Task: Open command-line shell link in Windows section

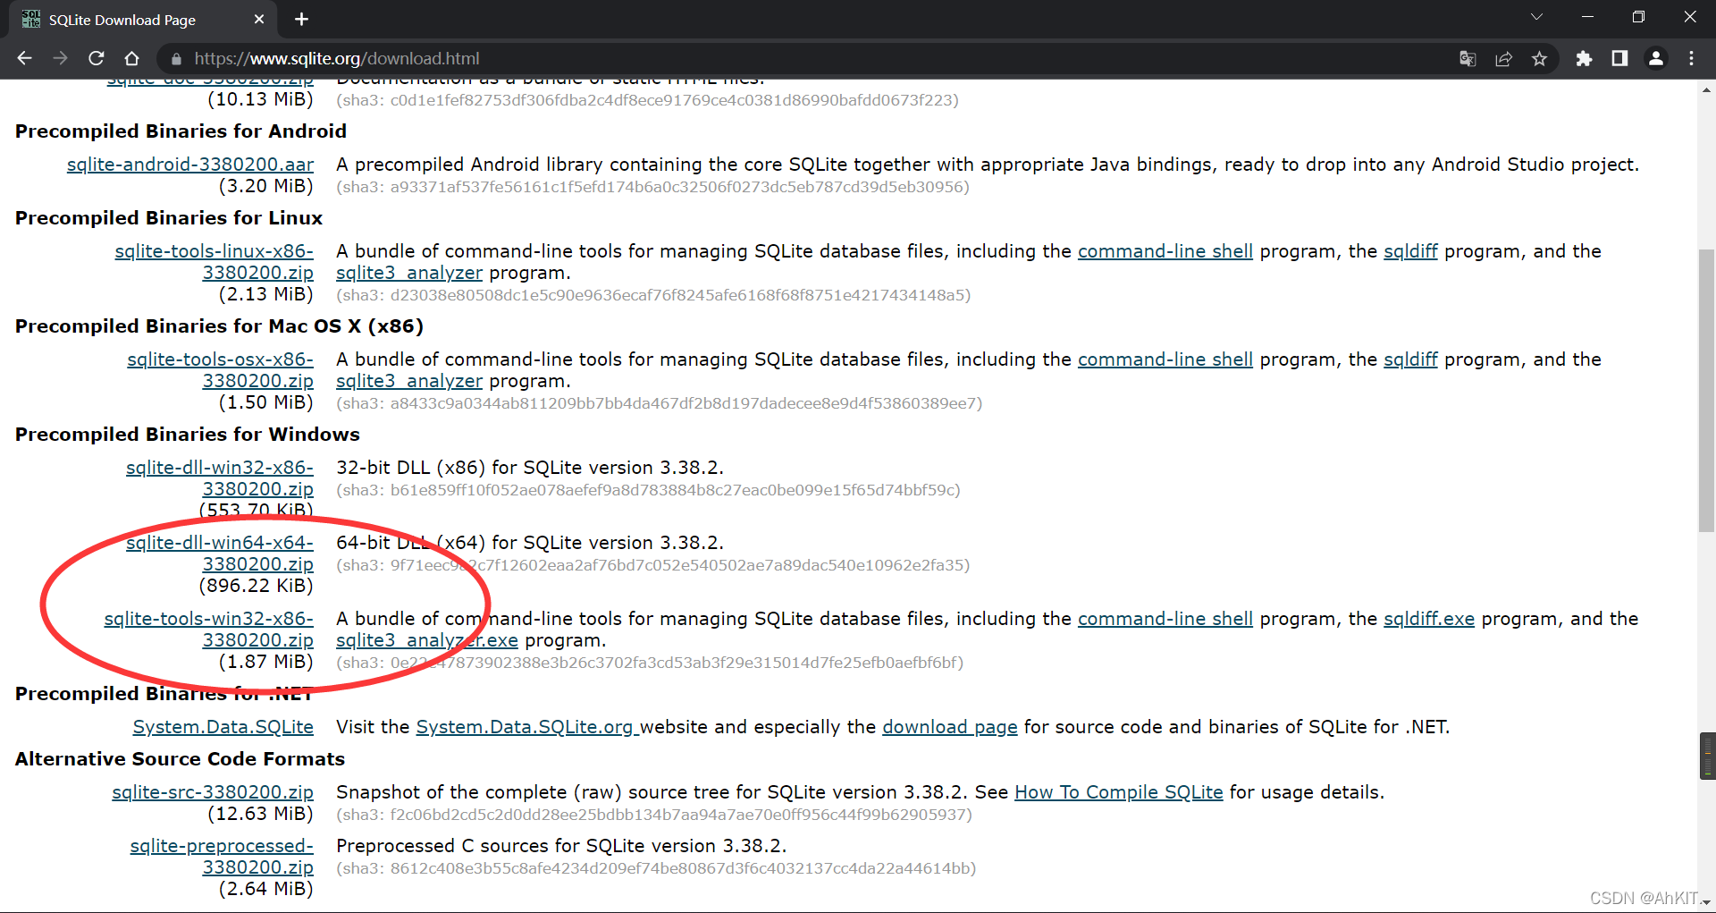Action: (1165, 619)
